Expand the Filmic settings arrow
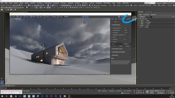Screen dimensions: 175x98 tap(130, 37)
